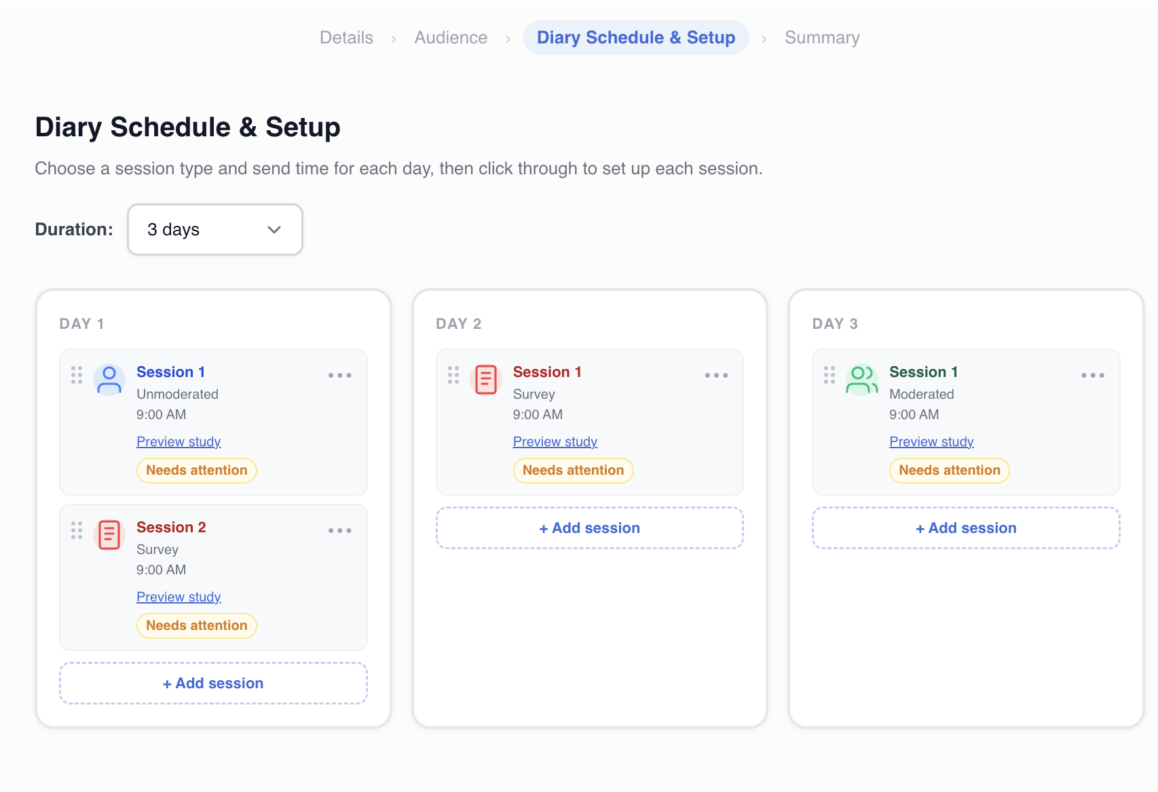The height and width of the screenshot is (792, 1158).
Task: Click drag handle of Day 3 Session 1
Action: pyautogui.click(x=829, y=375)
